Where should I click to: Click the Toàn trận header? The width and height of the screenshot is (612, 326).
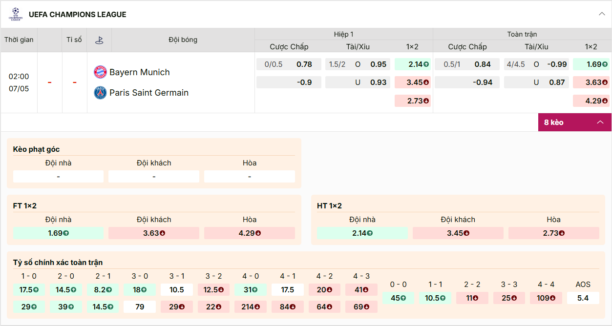522,34
